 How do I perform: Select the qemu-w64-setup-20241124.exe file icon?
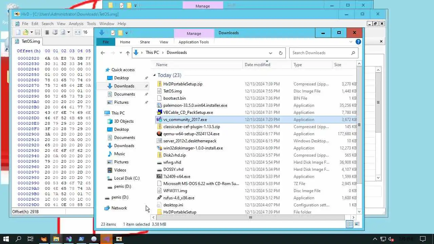pos(159,134)
